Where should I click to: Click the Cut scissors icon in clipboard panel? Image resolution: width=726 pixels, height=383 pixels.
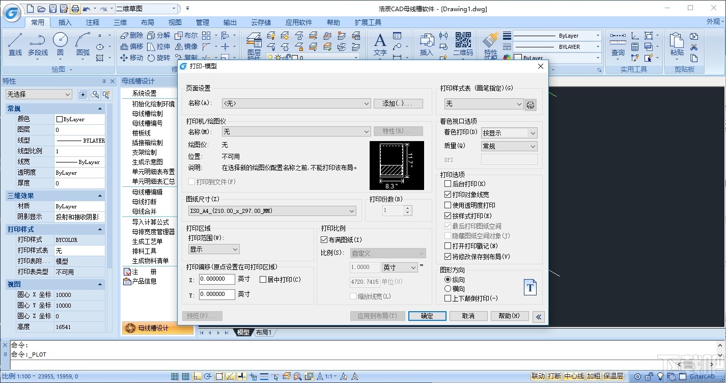pos(694,47)
